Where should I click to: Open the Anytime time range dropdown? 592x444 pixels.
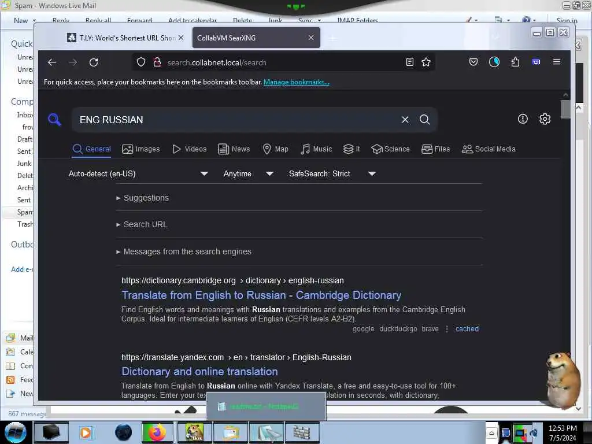pyautogui.click(x=248, y=173)
